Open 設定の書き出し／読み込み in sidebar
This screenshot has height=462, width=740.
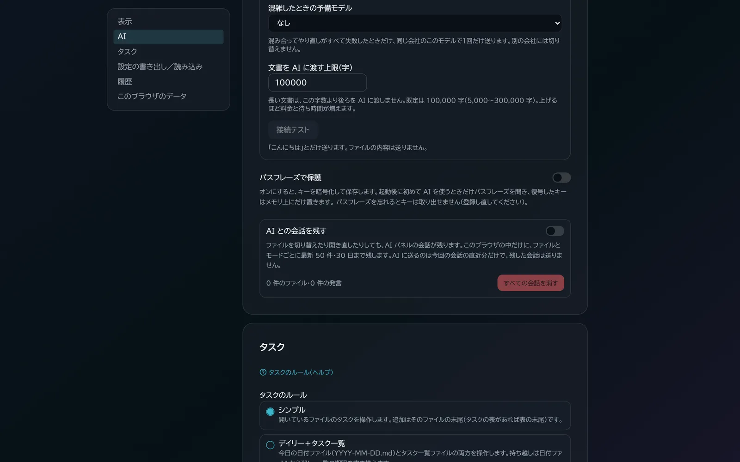pos(168,67)
